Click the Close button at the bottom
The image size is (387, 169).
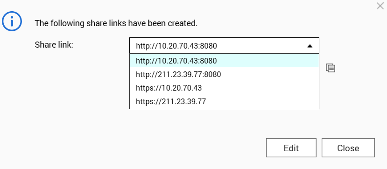click(x=348, y=148)
